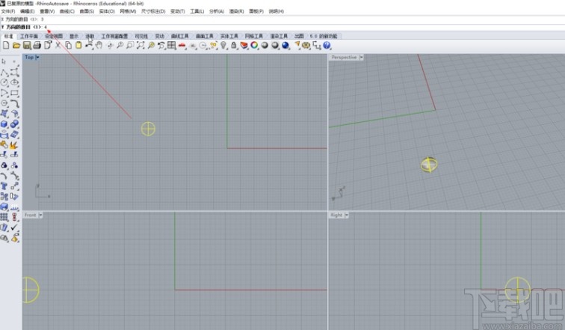Click the color wheel icon in toolbar
This screenshot has width=565, height=330.
(x=254, y=46)
